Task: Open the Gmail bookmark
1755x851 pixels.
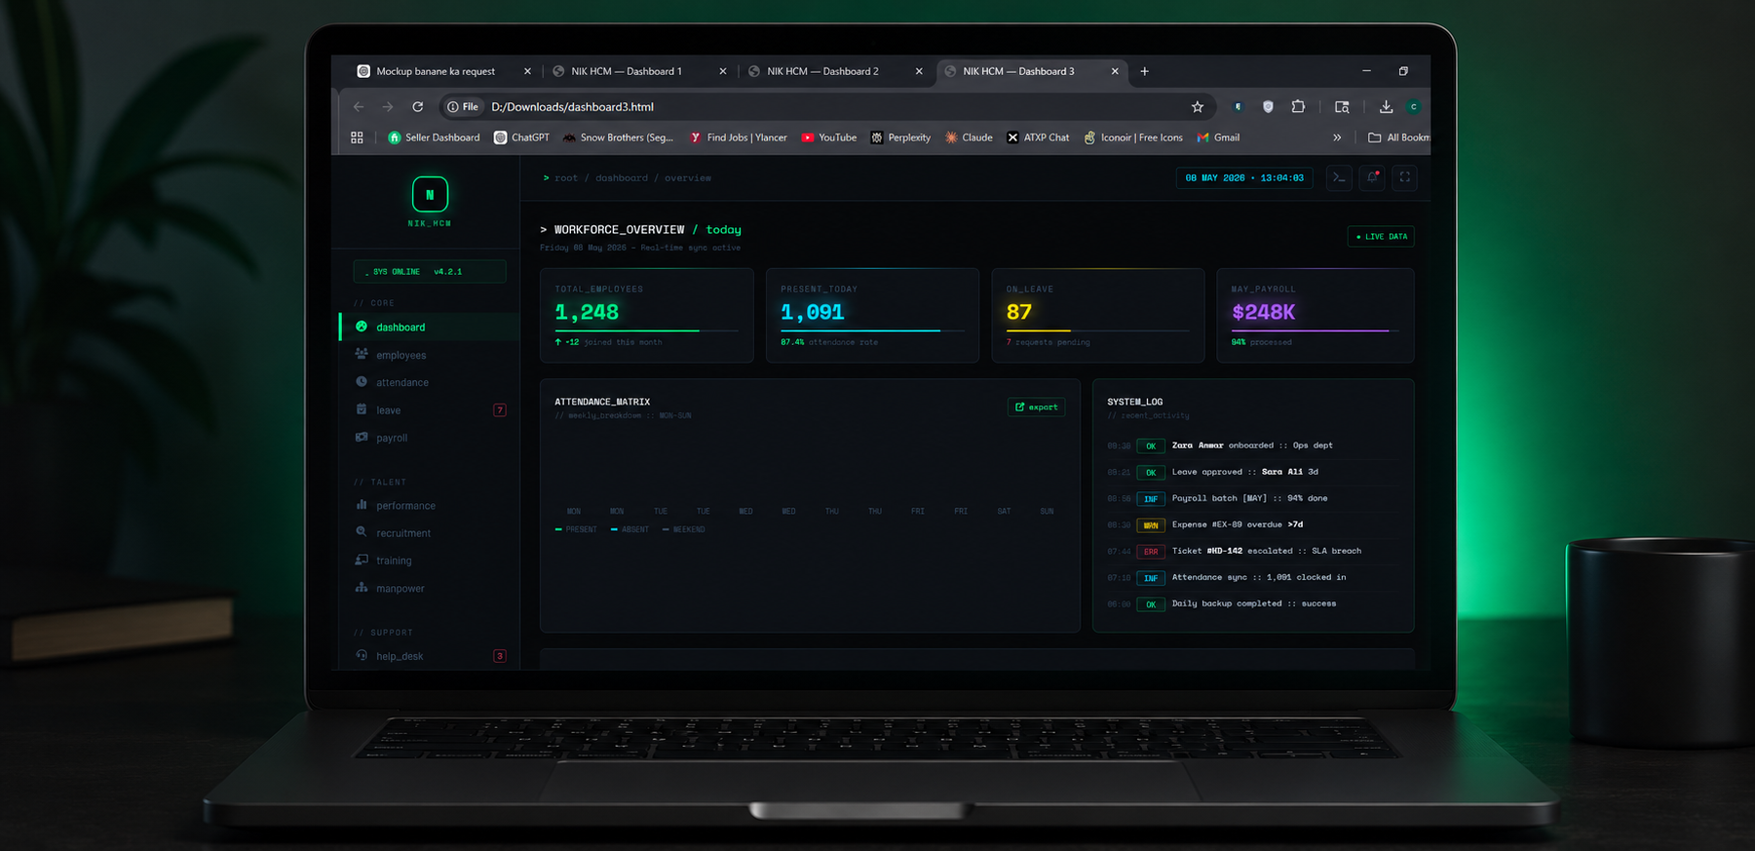Action: click(x=1218, y=137)
